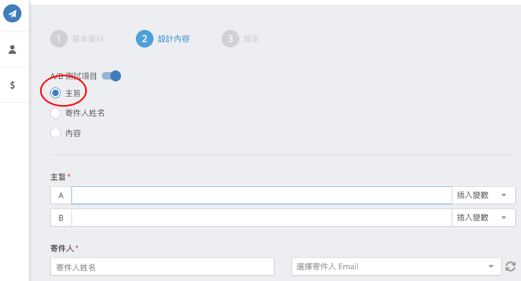
Task: Toggle the A/B 測試項目 switch
Action: coord(111,76)
